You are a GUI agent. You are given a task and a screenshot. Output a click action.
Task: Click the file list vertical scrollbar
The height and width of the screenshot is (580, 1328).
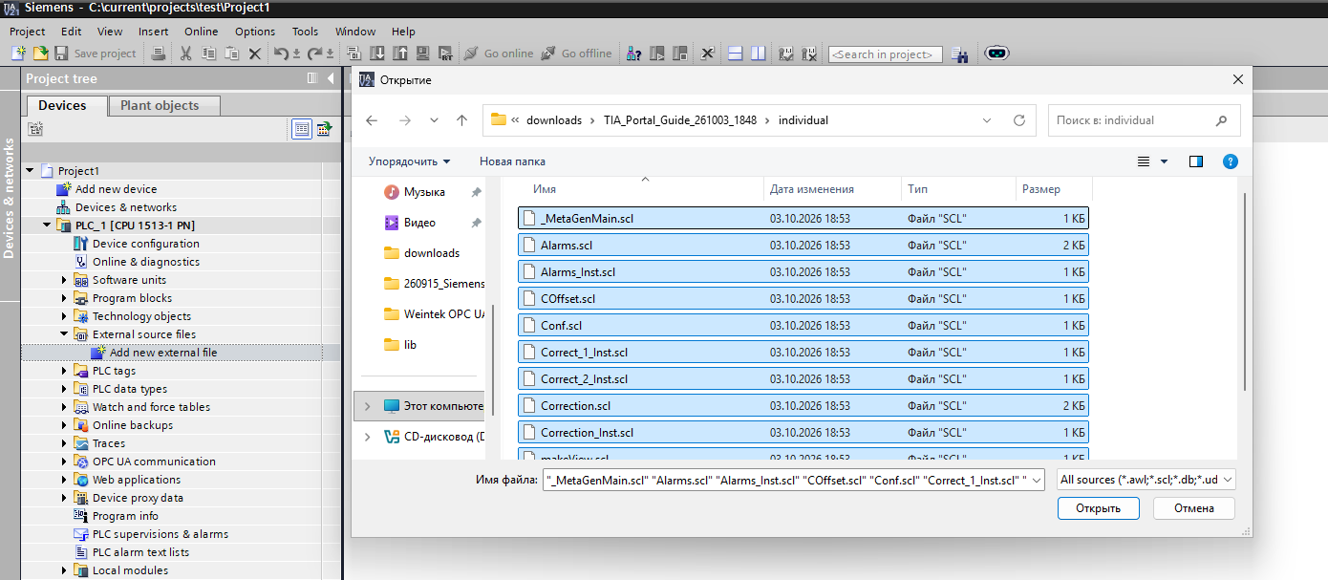click(1245, 291)
